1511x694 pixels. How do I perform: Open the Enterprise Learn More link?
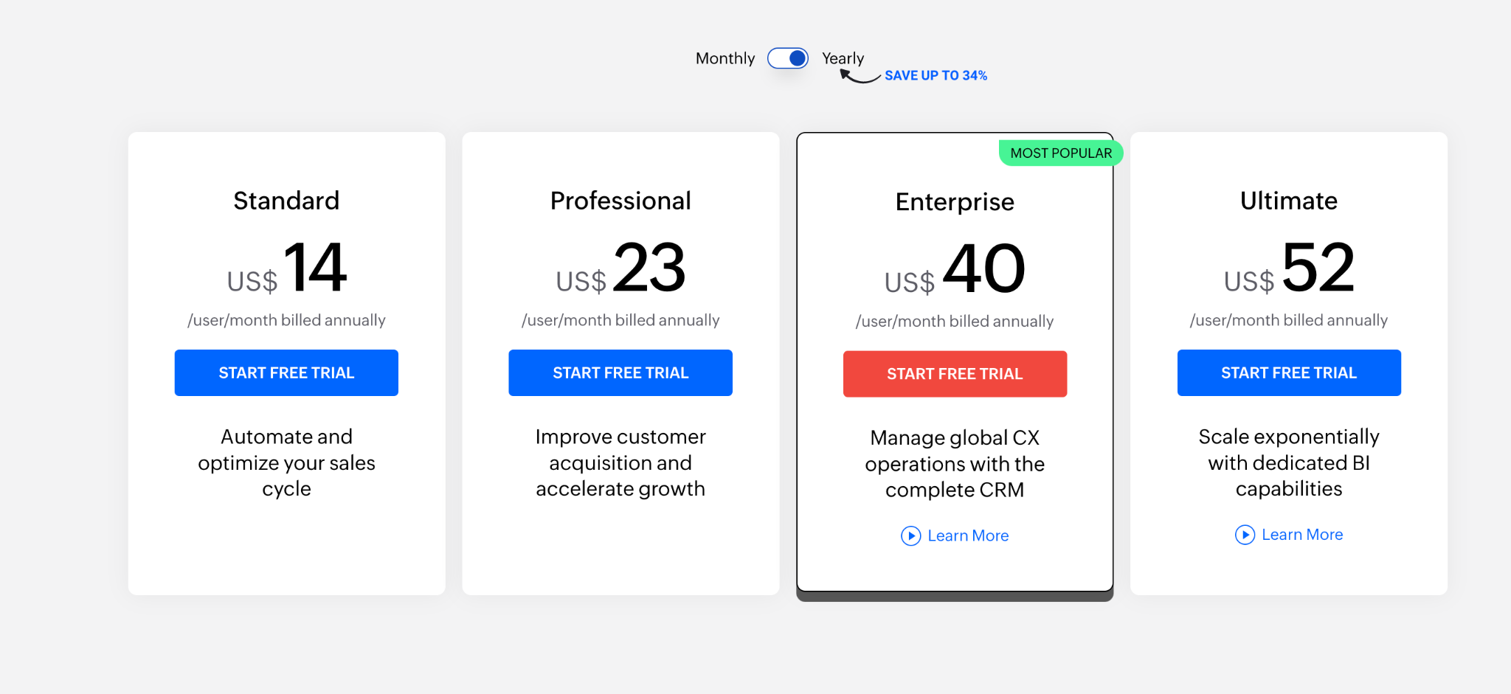968,535
